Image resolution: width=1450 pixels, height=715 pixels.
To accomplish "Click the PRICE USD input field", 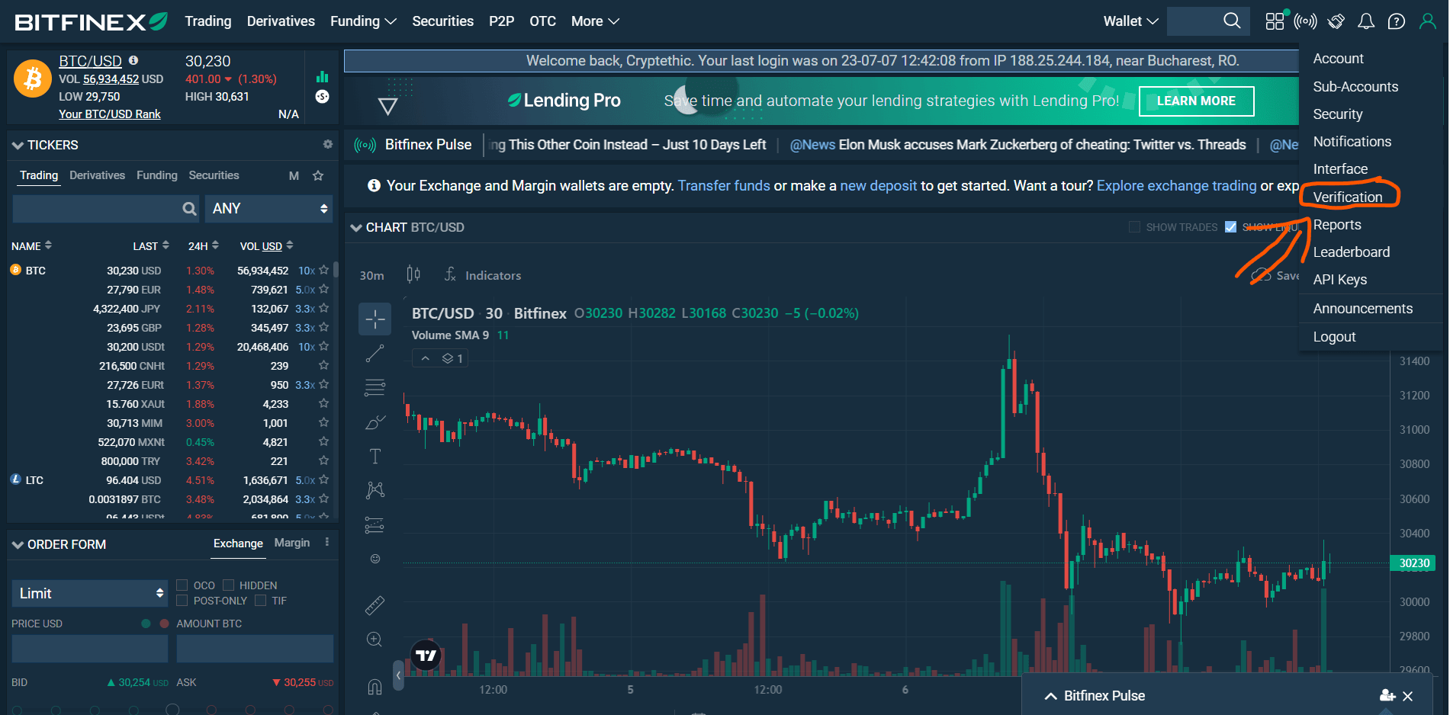I will tap(90, 649).
